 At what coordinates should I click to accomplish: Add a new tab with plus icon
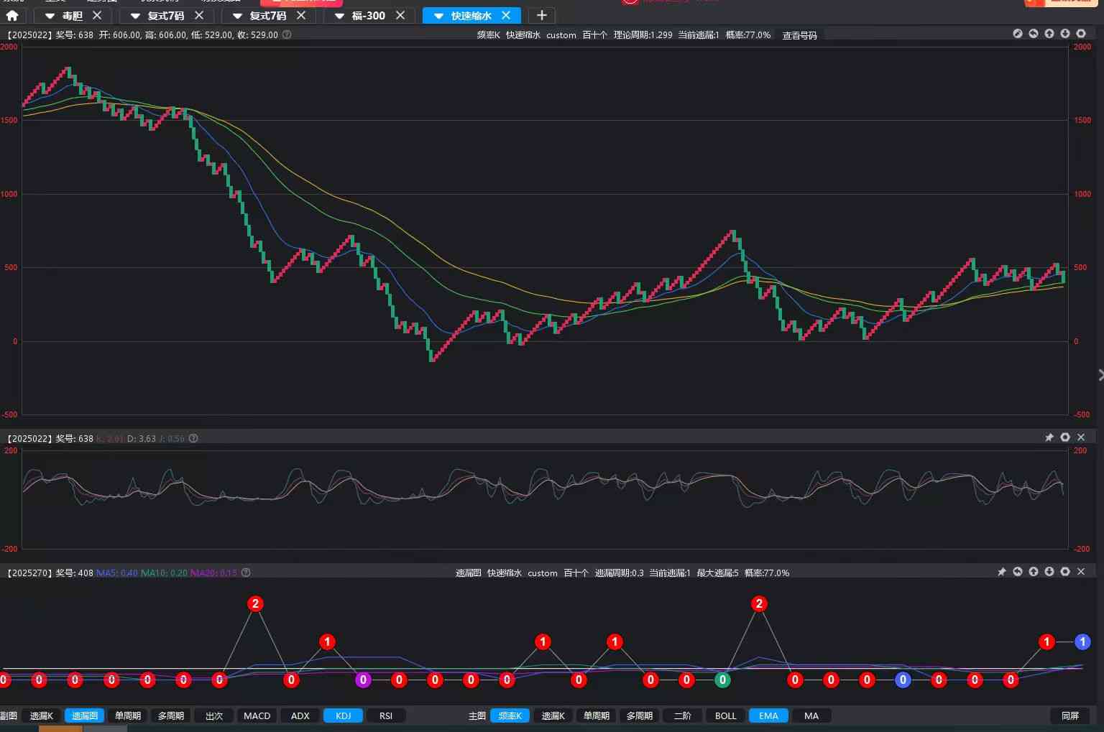(541, 15)
